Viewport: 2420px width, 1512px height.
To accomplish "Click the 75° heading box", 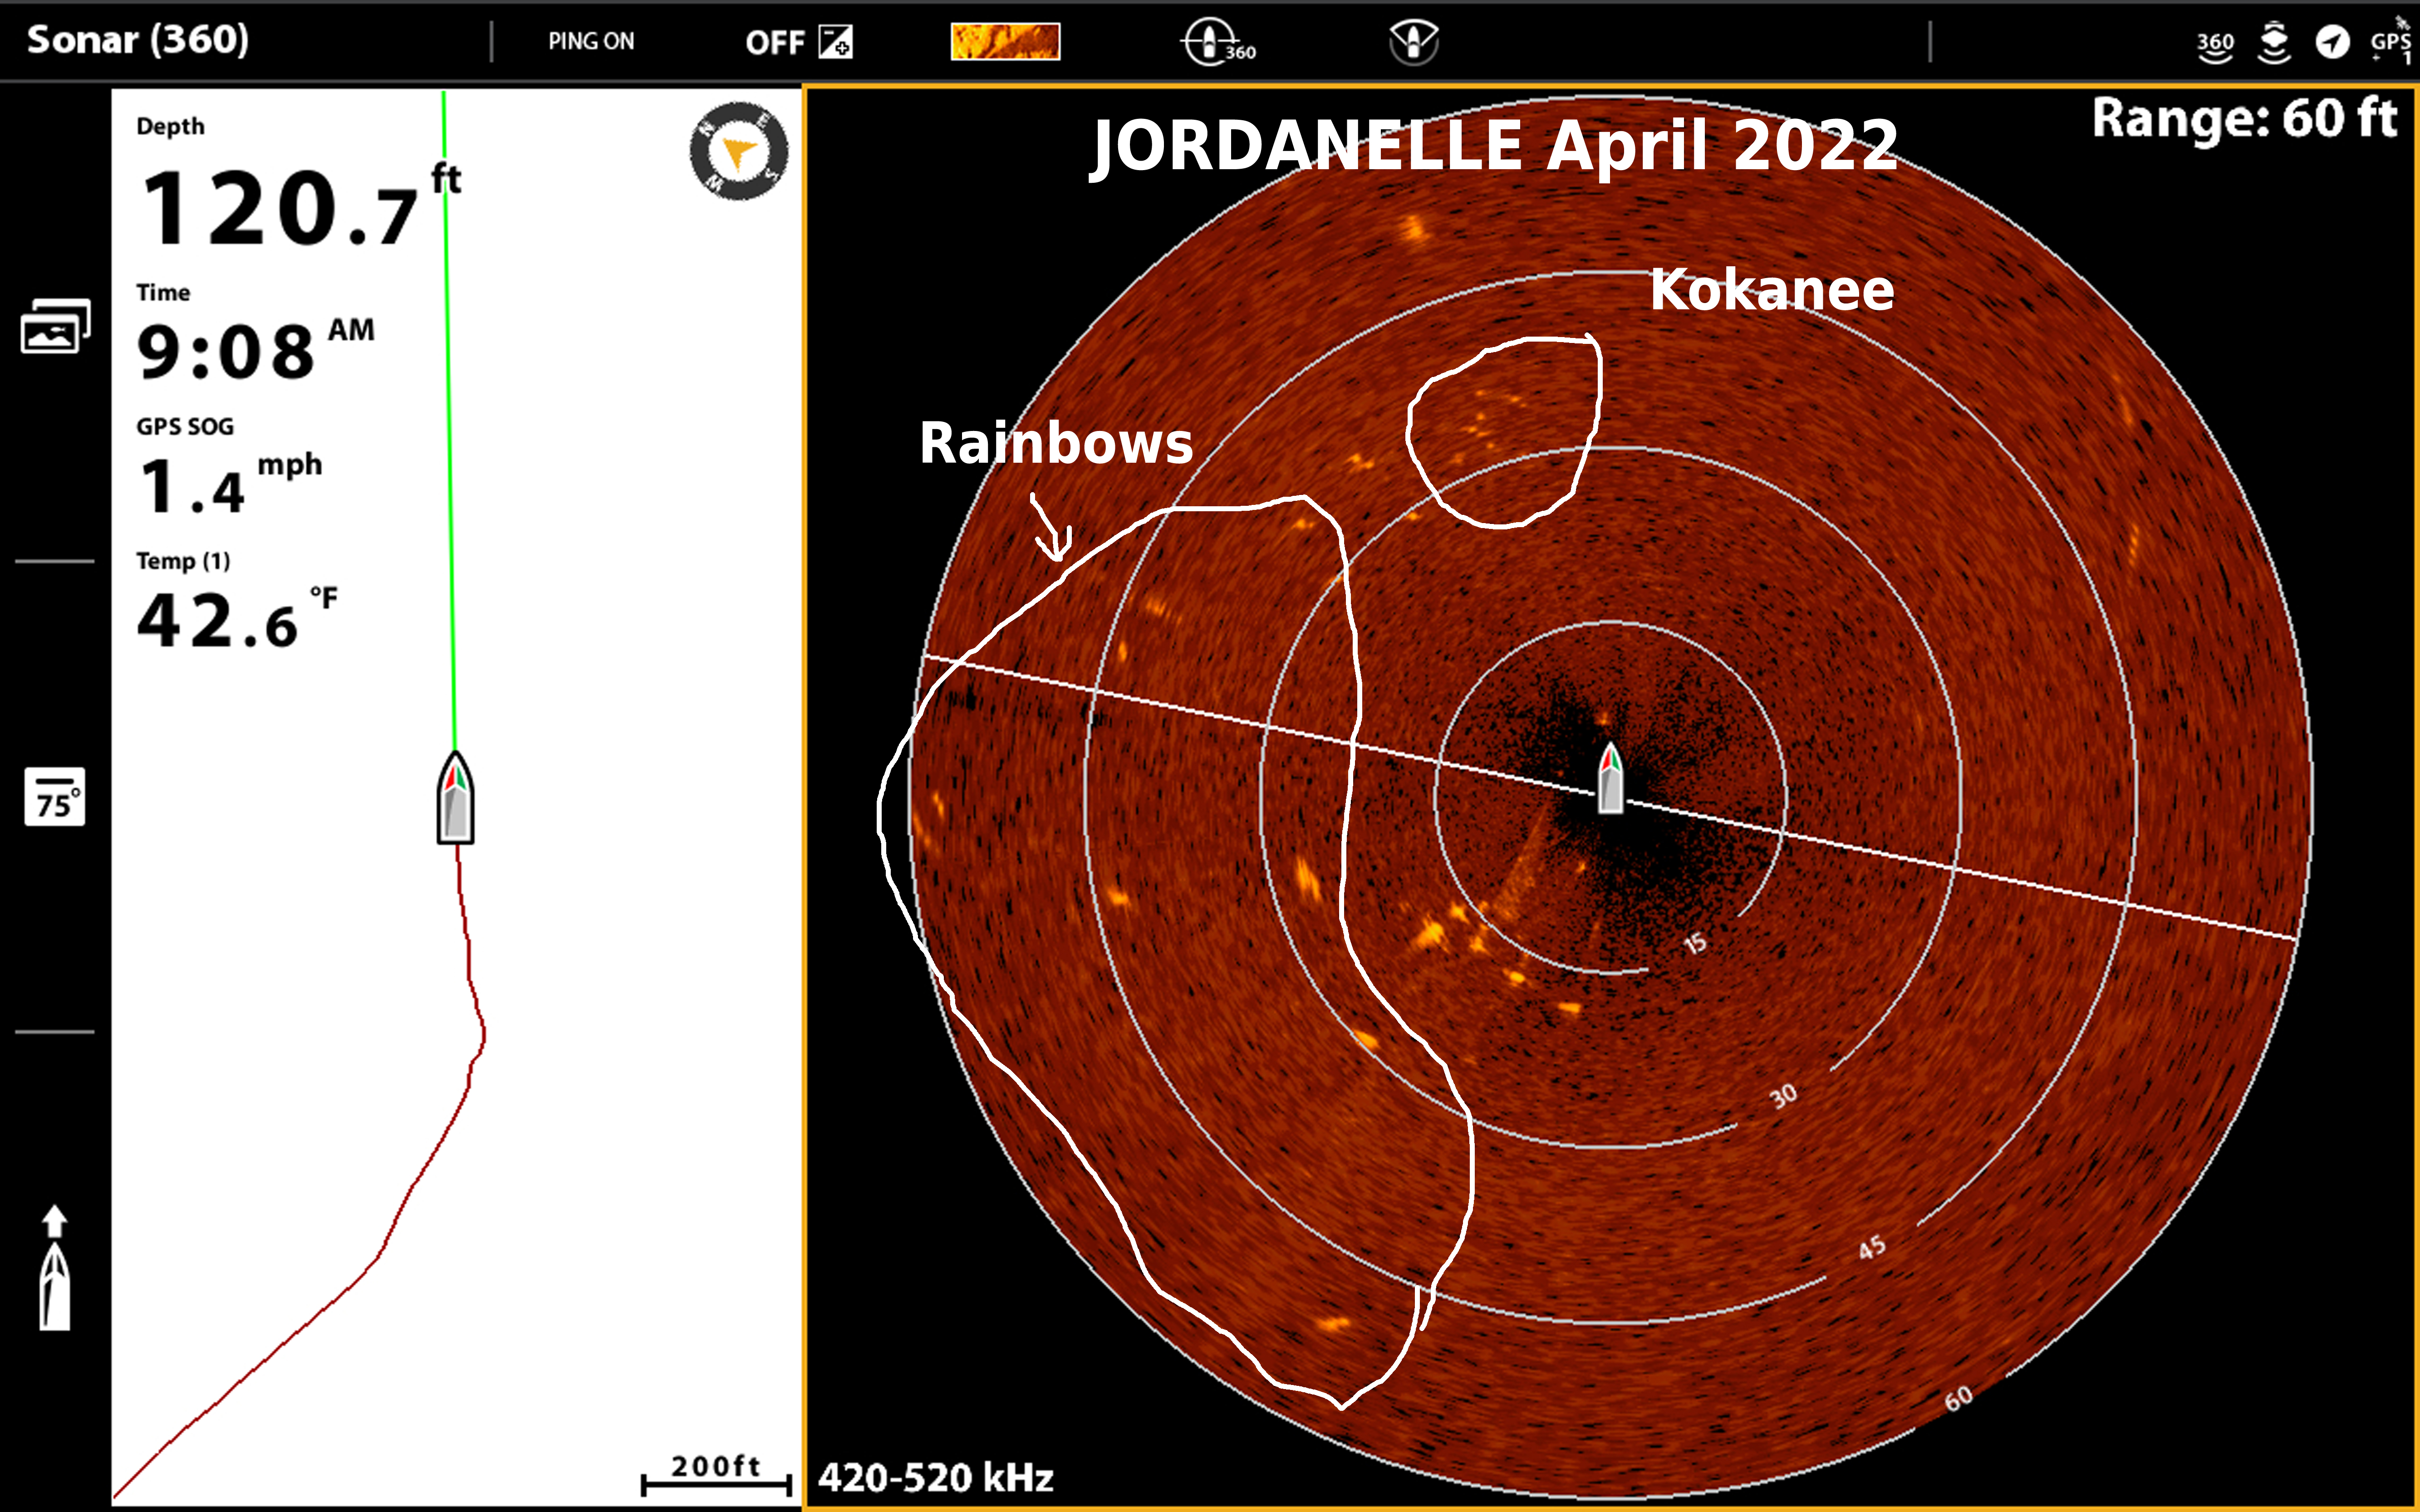I will [x=55, y=797].
